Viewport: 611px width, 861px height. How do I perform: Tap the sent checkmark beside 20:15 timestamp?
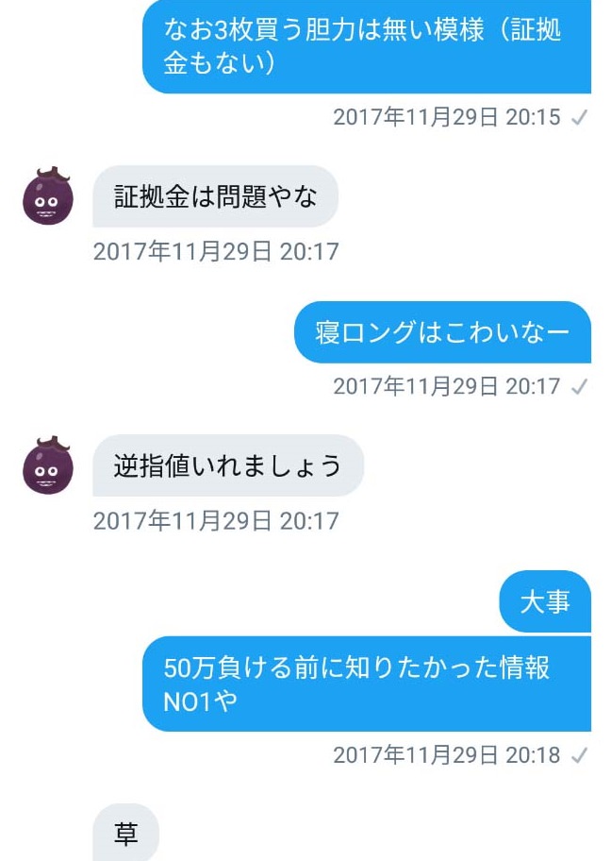[579, 117]
